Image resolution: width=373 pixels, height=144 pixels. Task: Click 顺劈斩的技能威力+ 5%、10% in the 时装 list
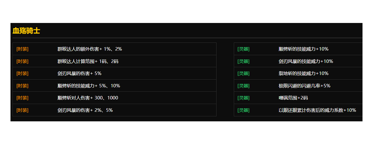pyautogui.click(x=88, y=86)
